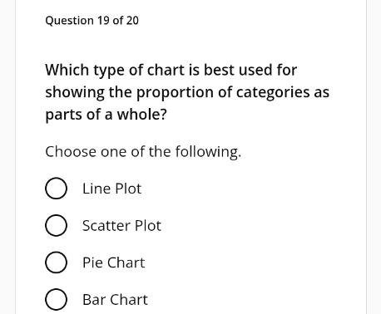The image size is (381, 314).
Task: Select the Line Plot radio button
Action: [56, 189]
